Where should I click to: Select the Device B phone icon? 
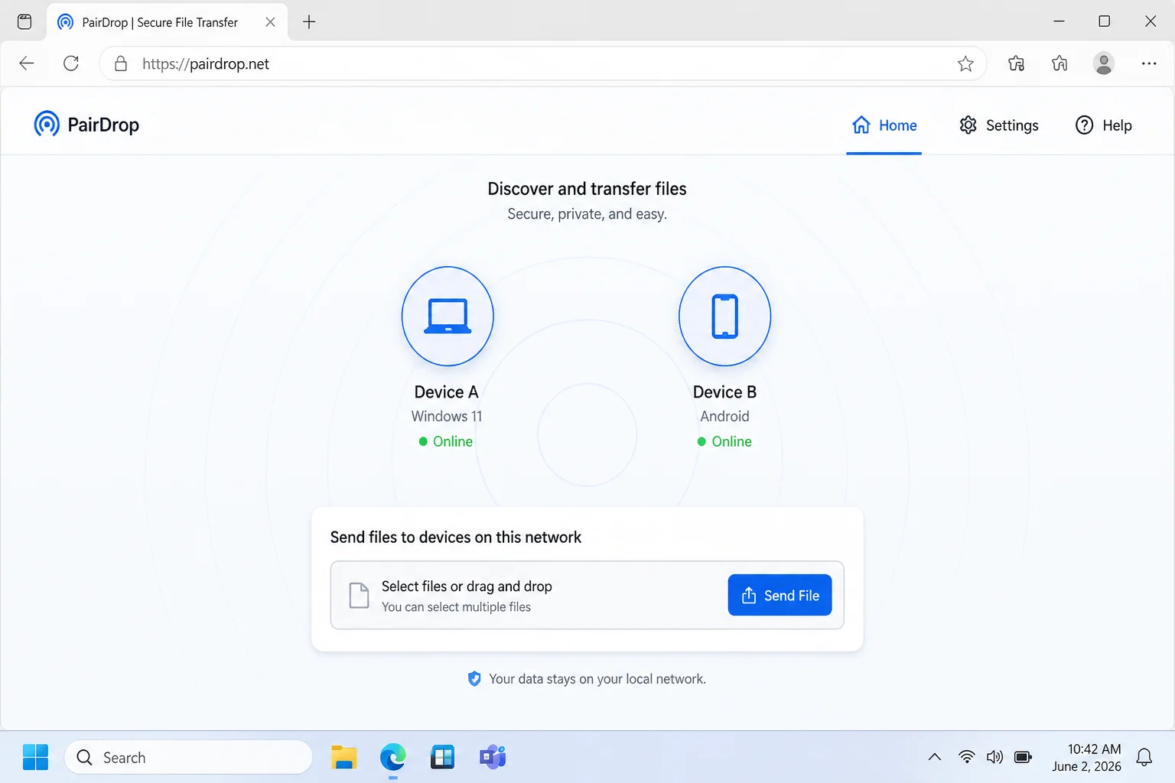(x=724, y=316)
